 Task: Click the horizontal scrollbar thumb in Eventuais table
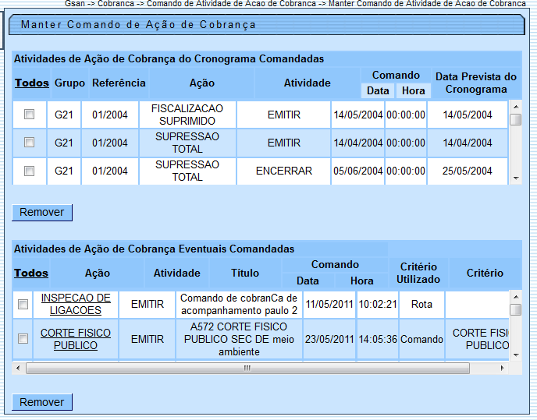[247, 368]
